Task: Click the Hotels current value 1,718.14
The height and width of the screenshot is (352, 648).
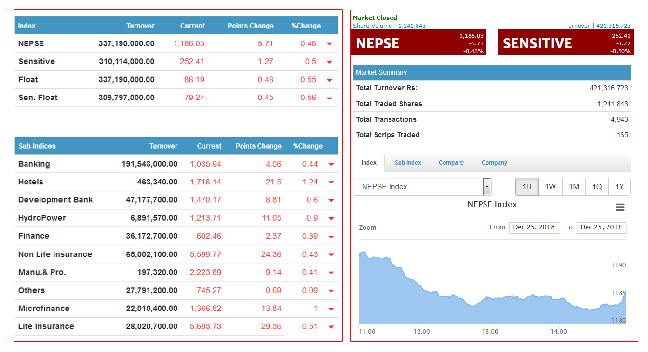Action: coord(205,182)
